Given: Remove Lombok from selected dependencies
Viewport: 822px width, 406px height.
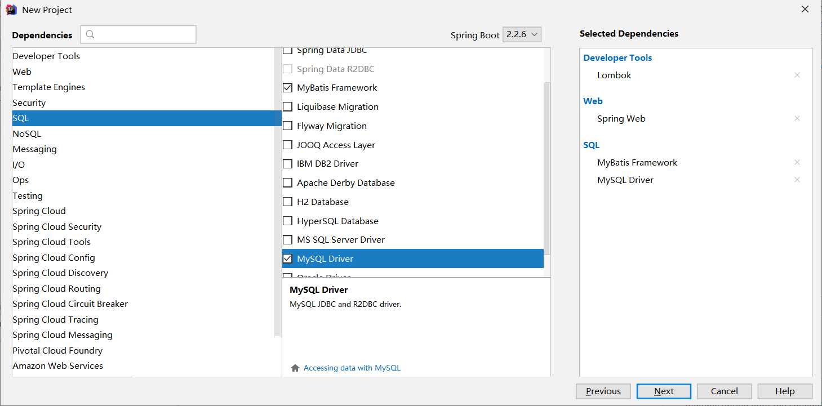Looking at the screenshot, I should (797, 75).
